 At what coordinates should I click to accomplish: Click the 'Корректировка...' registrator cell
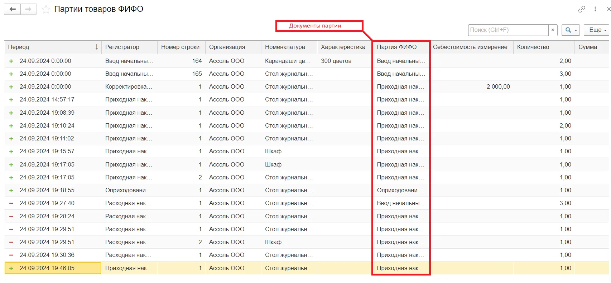pos(129,87)
